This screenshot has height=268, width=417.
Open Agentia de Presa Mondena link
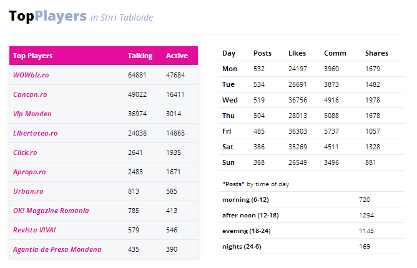(57, 249)
